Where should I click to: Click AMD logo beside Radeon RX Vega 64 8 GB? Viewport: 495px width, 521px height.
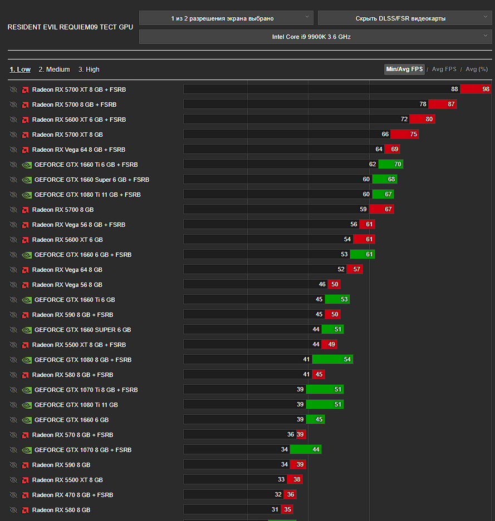[x=25, y=270]
